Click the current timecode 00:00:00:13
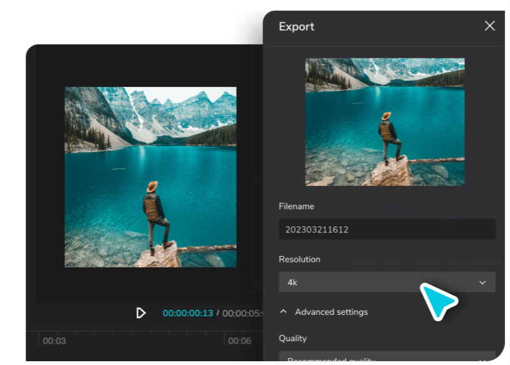 tap(187, 313)
